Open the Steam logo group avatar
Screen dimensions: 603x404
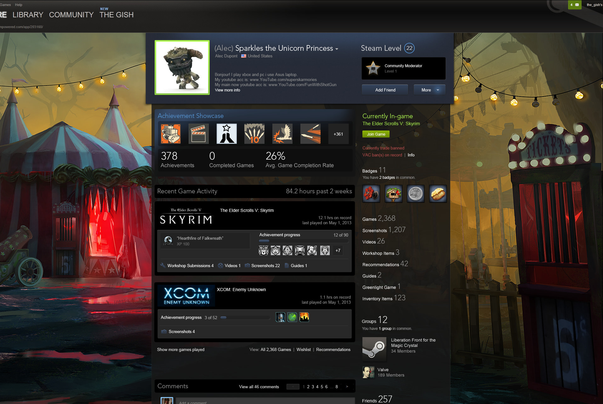374,349
